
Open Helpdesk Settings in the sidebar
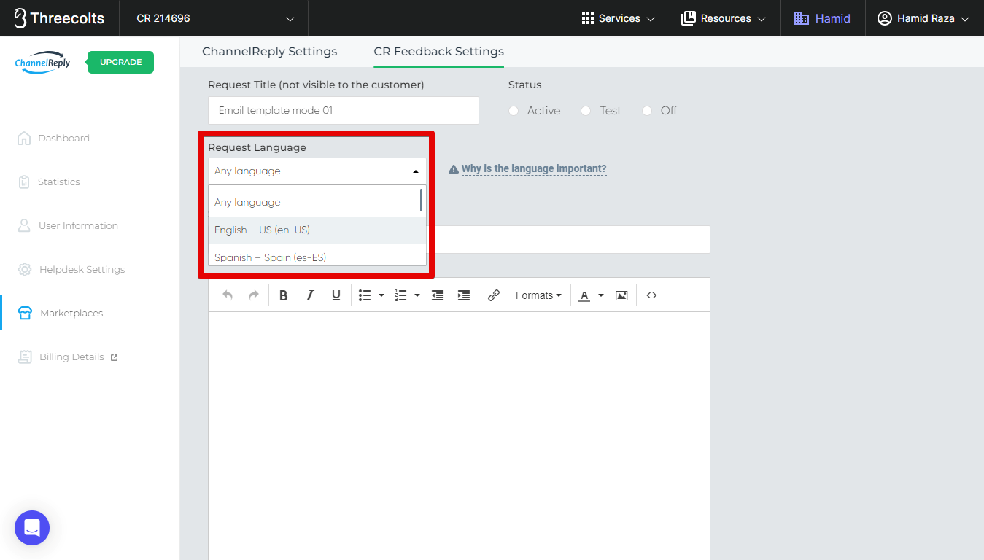coord(82,269)
